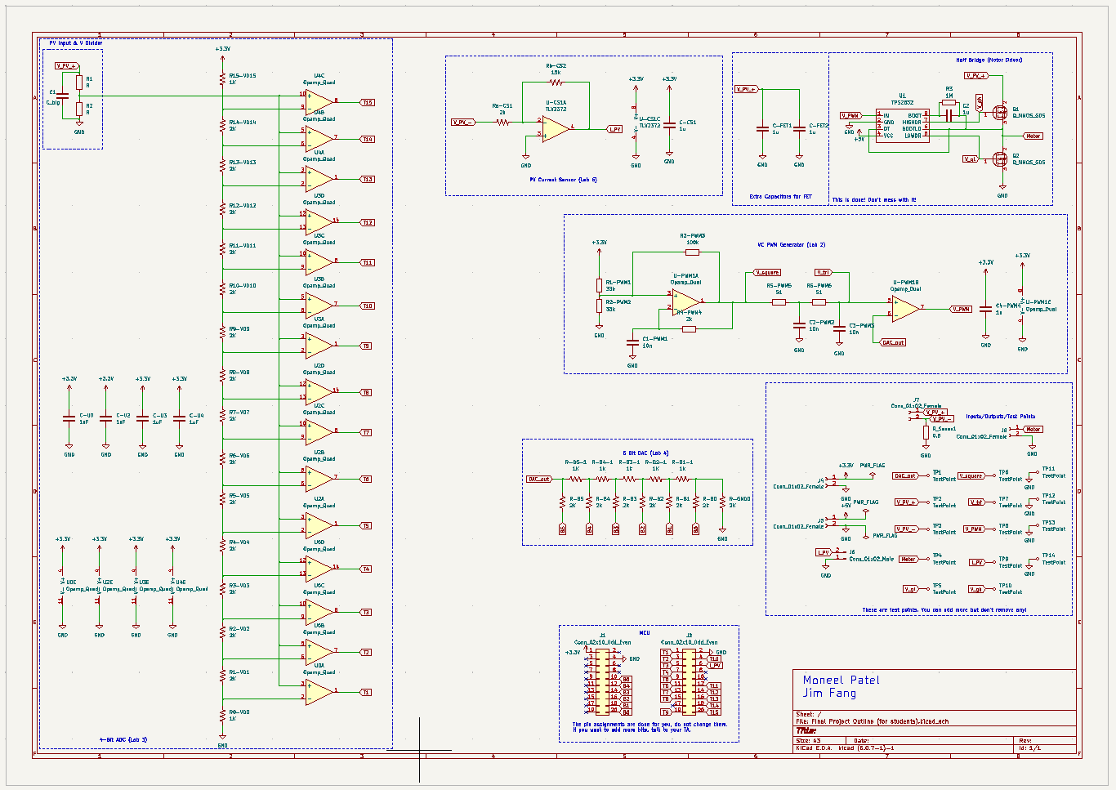Click the I_PV output label of current sensor

click(615, 129)
